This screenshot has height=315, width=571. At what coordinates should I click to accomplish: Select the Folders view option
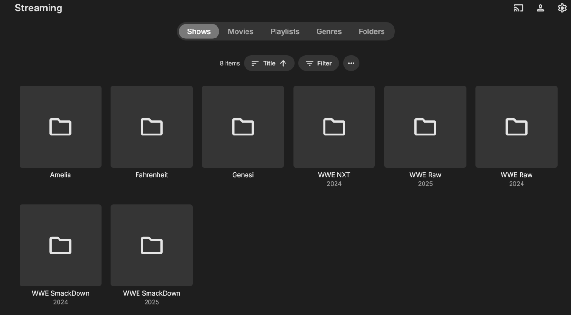372,31
